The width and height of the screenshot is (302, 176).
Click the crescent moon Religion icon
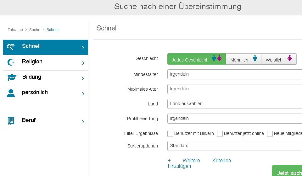point(11,62)
